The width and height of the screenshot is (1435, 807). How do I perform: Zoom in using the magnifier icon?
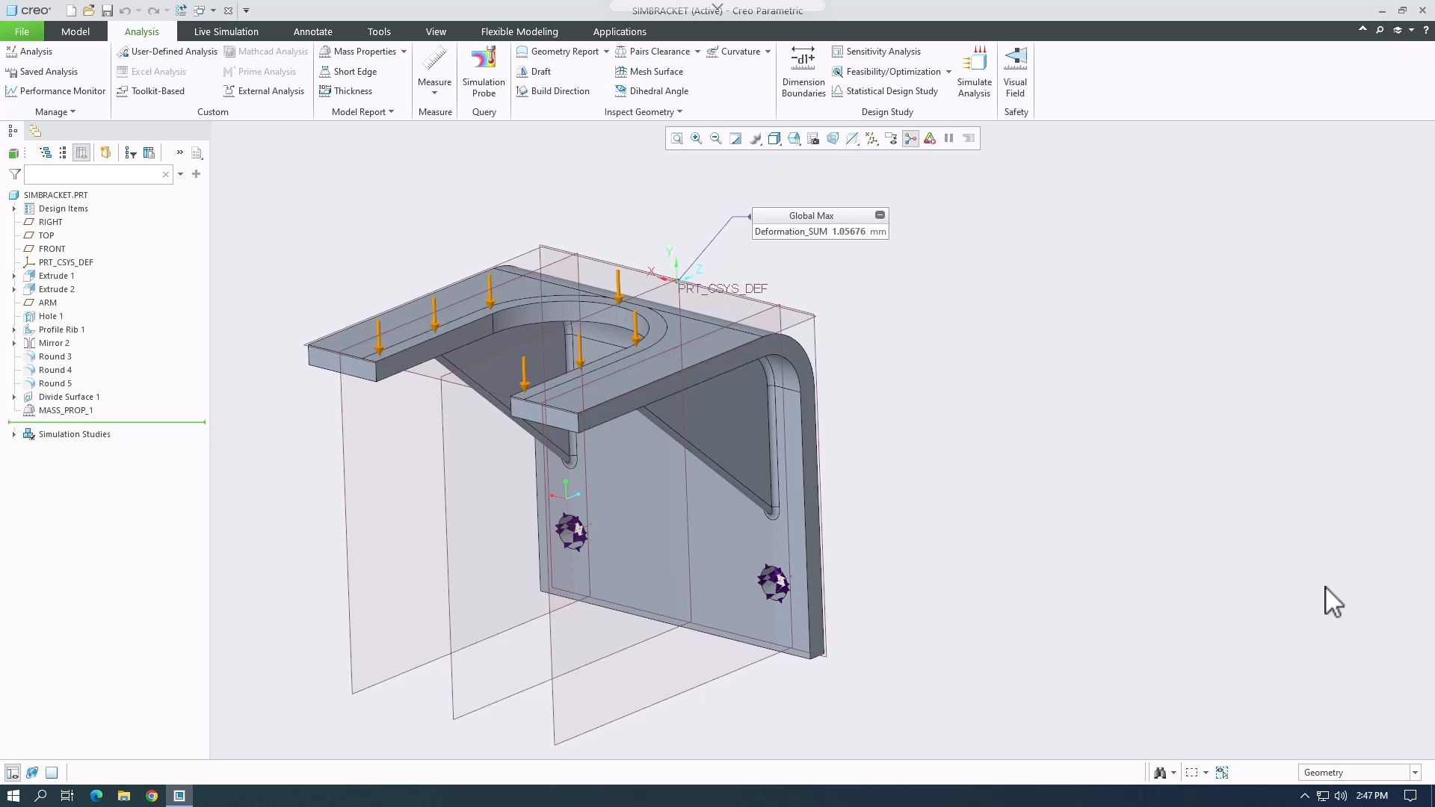pos(697,138)
